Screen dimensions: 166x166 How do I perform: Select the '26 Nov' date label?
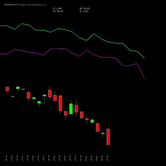click(x=70, y=158)
